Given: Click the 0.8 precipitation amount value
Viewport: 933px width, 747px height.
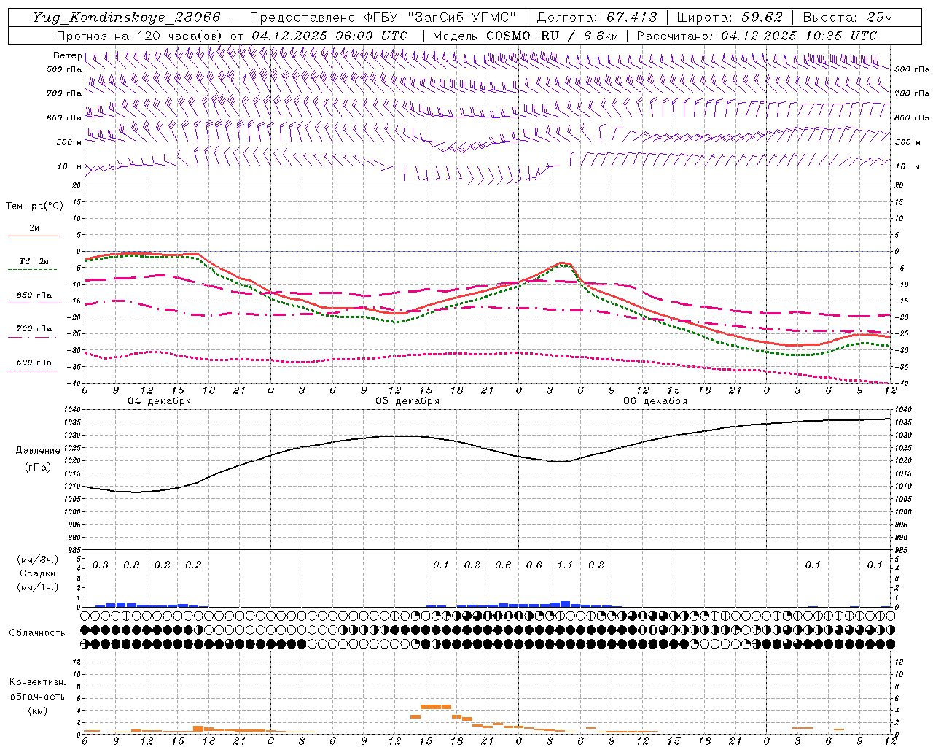Looking at the screenshot, I should [x=131, y=565].
